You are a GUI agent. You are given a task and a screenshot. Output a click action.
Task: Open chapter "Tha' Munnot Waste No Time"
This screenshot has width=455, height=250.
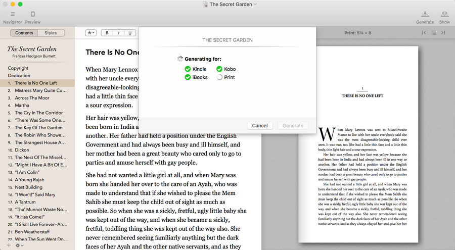point(37,210)
